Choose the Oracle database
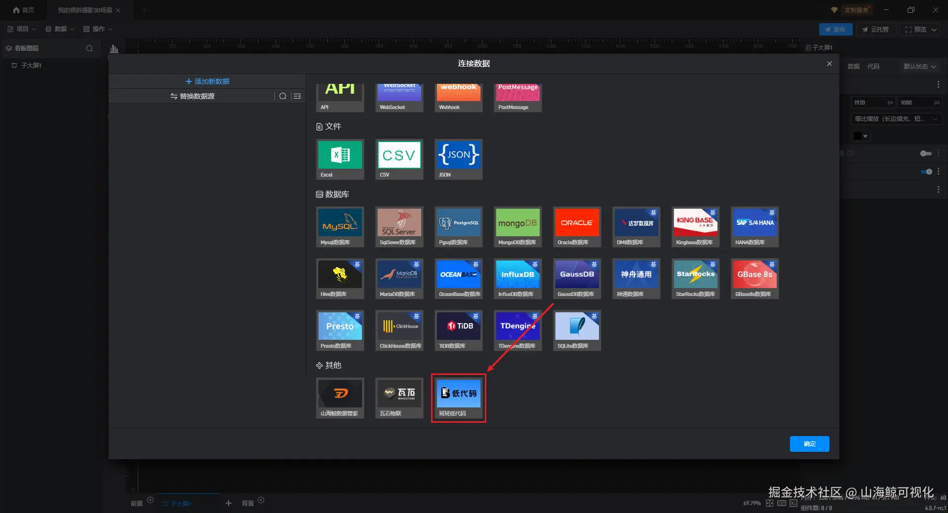 [x=577, y=227]
